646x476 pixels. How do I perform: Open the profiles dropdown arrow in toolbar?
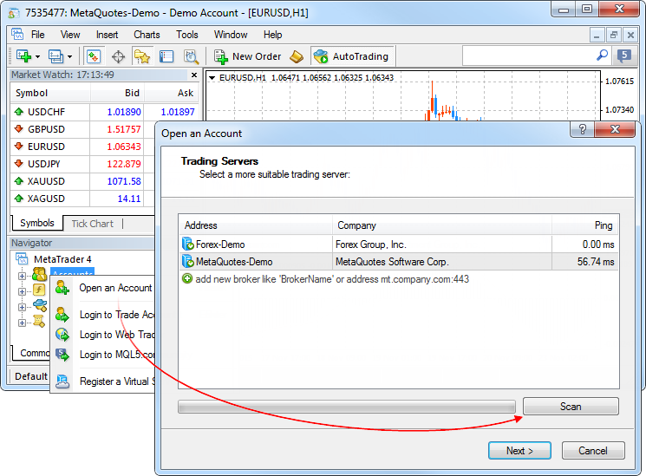coord(69,56)
